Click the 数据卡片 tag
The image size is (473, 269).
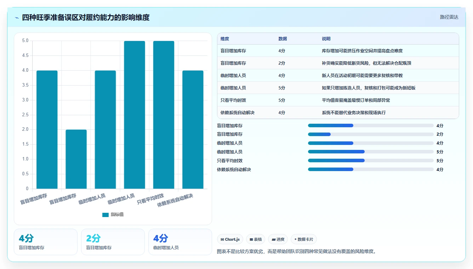(x=304, y=239)
